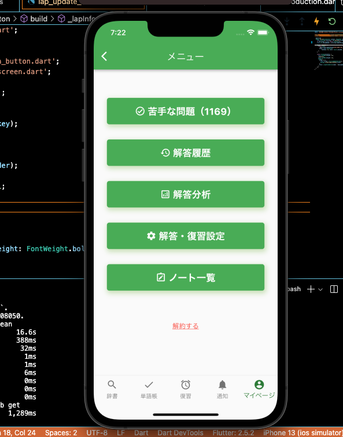
Task: Tap the back arrow in the メニュー header
Action: pos(104,56)
